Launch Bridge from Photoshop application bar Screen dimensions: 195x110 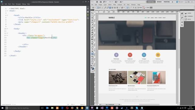[x=97, y=2]
